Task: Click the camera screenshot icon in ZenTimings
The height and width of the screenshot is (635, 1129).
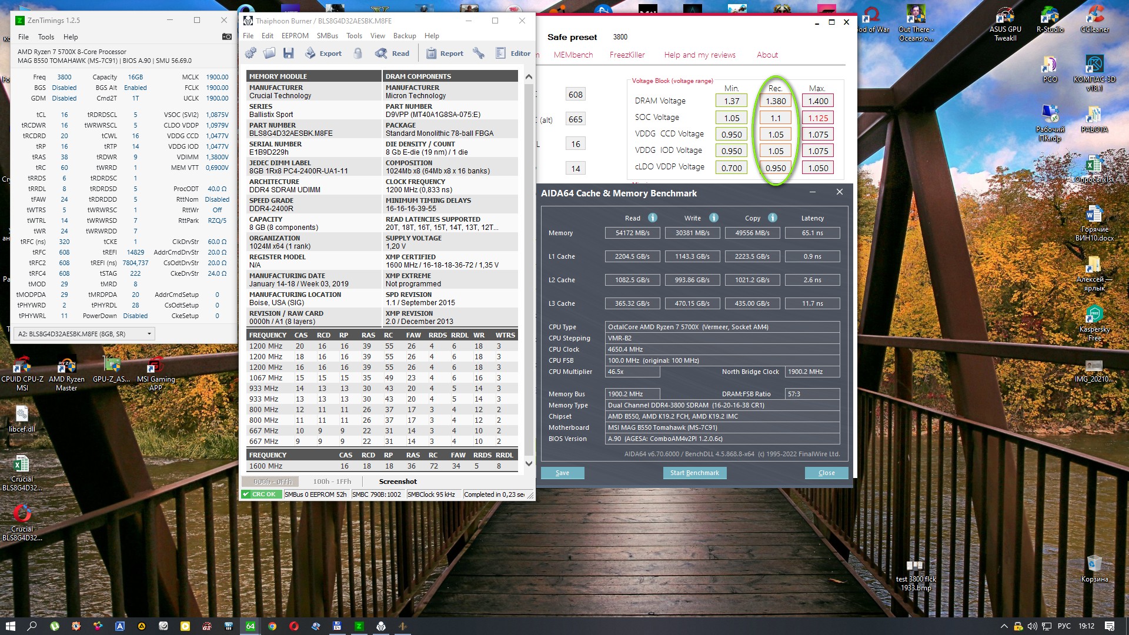Action: (x=226, y=36)
